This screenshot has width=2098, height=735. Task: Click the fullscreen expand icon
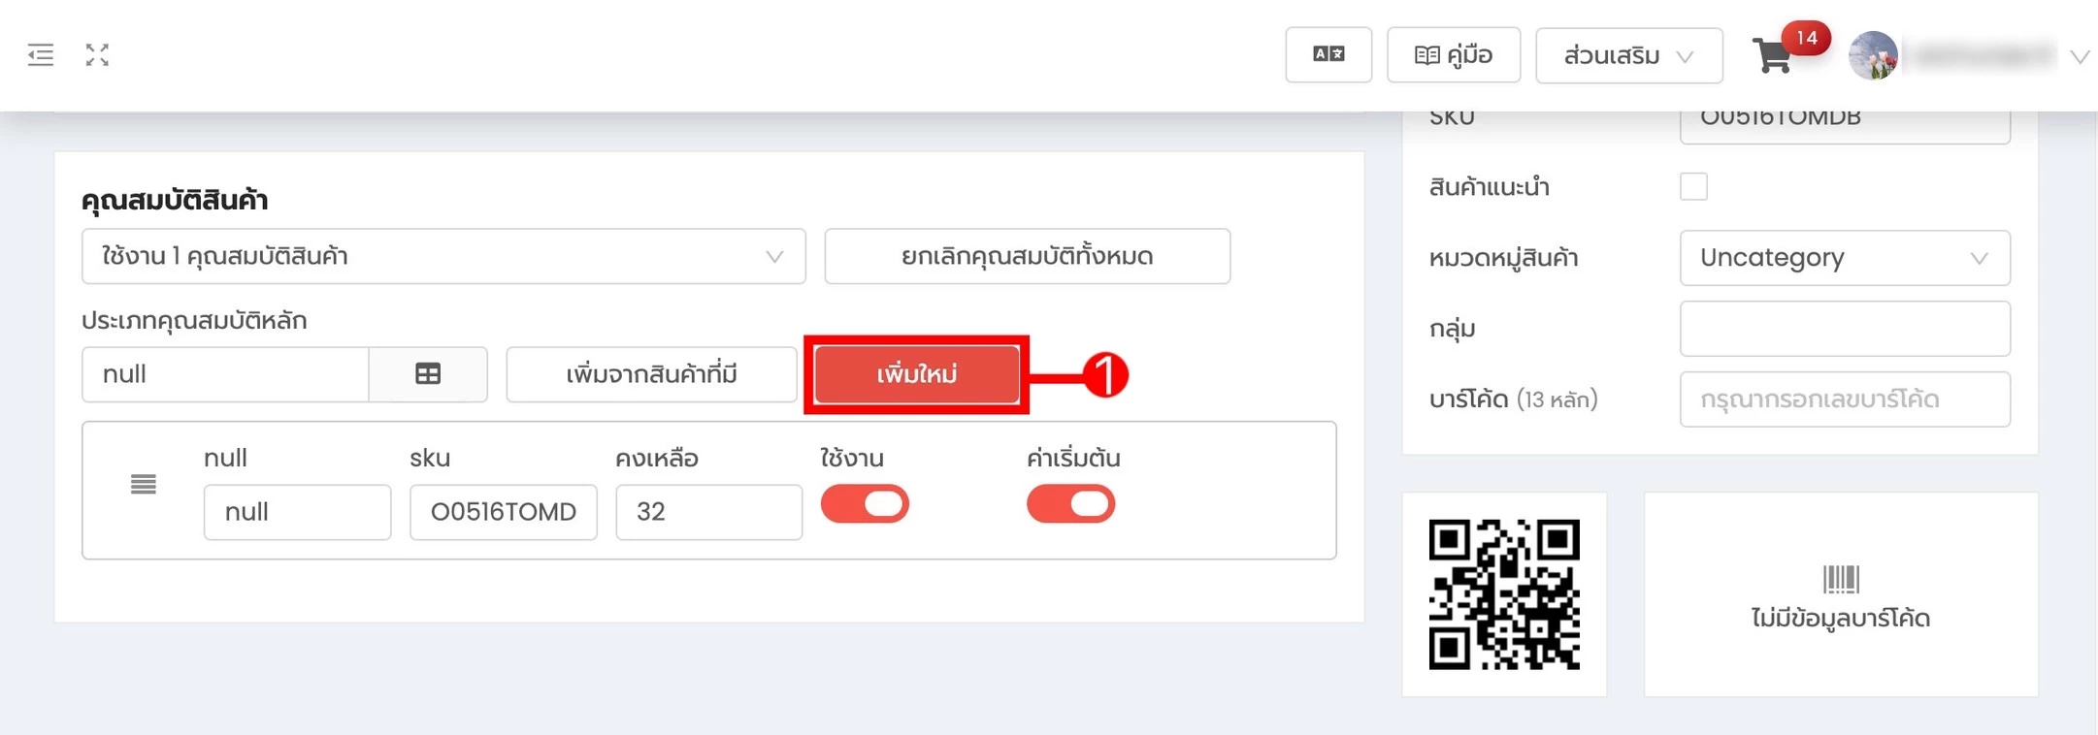tap(97, 55)
